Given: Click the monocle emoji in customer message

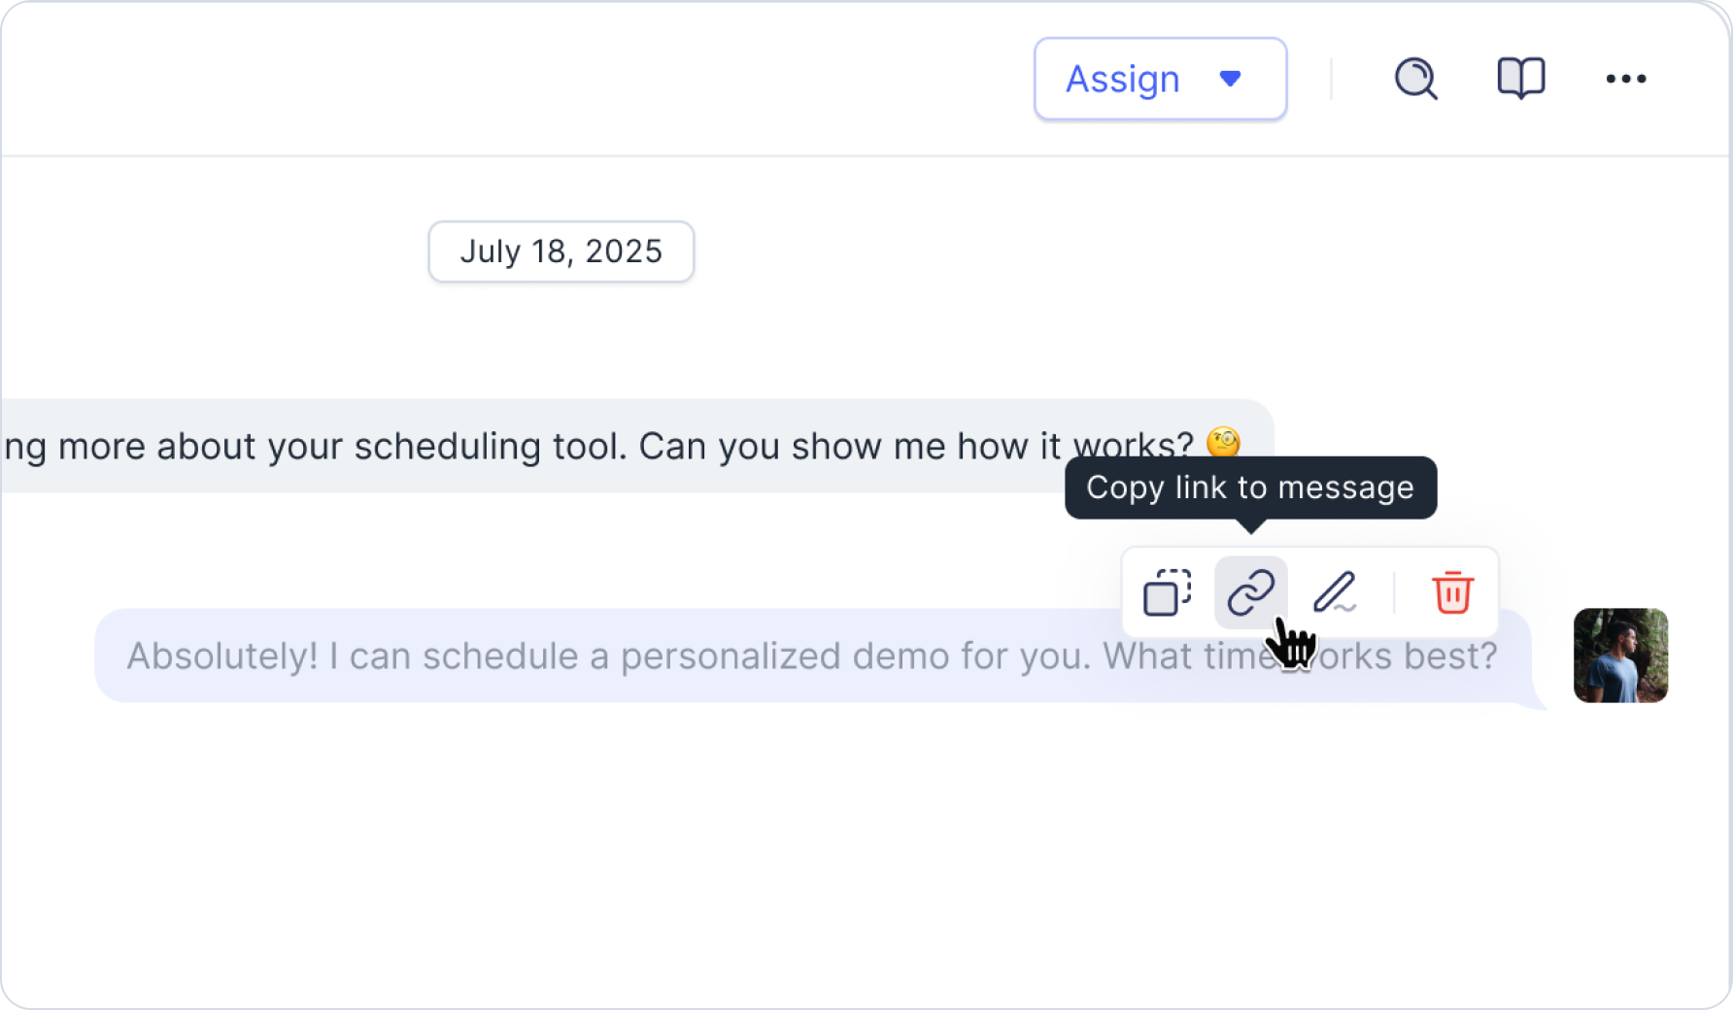Looking at the screenshot, I should 1223,443.
